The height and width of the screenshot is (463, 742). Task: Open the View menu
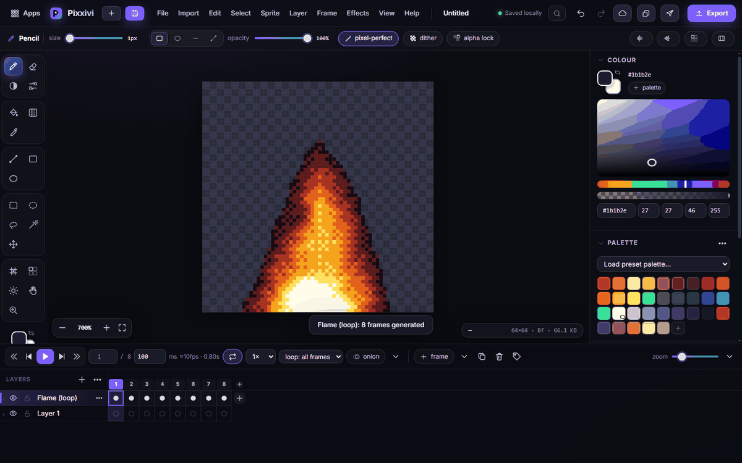click(x=386, y=13)
